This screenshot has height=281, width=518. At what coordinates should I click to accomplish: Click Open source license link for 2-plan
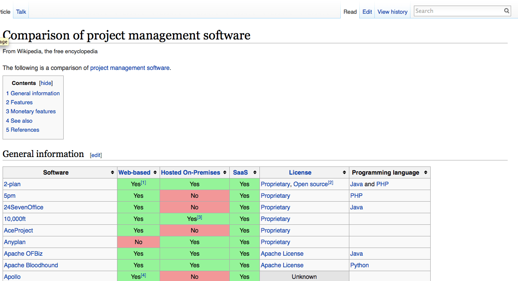click(311, 184)
